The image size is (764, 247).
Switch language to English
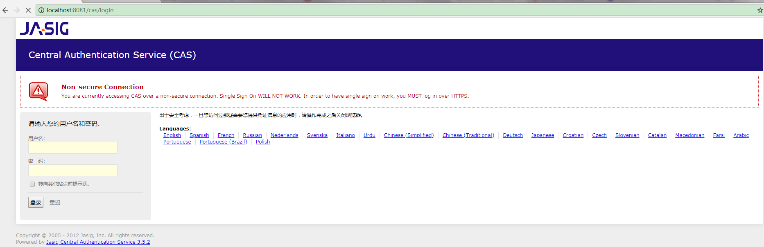click(x=172, y=135)
